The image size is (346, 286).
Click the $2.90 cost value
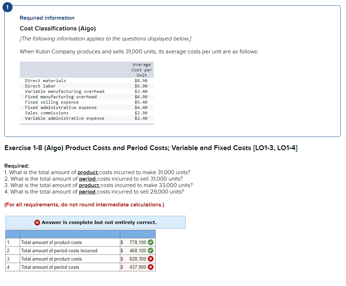(141, 113)
